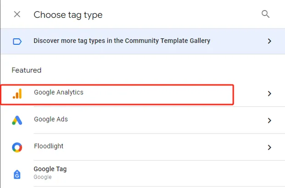The image size is (285, 188).
Task: Click the Featured section heading
Action: [27, 70]
